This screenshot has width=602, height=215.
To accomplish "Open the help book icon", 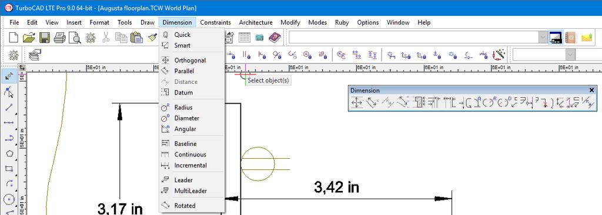I will tap(275, 37).
